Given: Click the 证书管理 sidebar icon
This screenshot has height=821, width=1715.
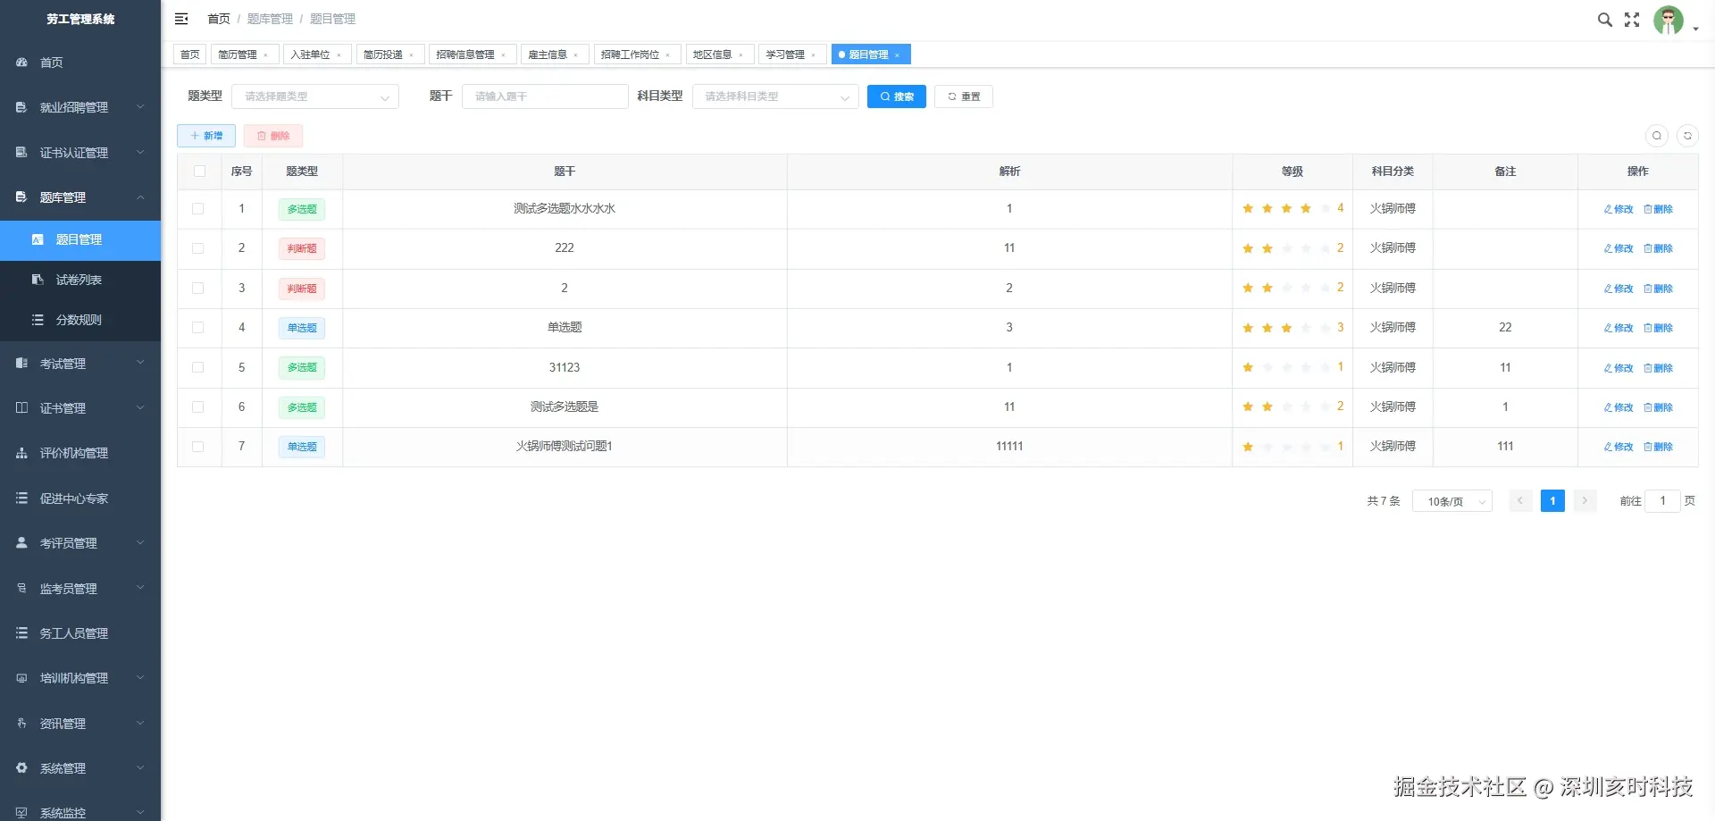Looking at the screenshot, I should 21,408.
